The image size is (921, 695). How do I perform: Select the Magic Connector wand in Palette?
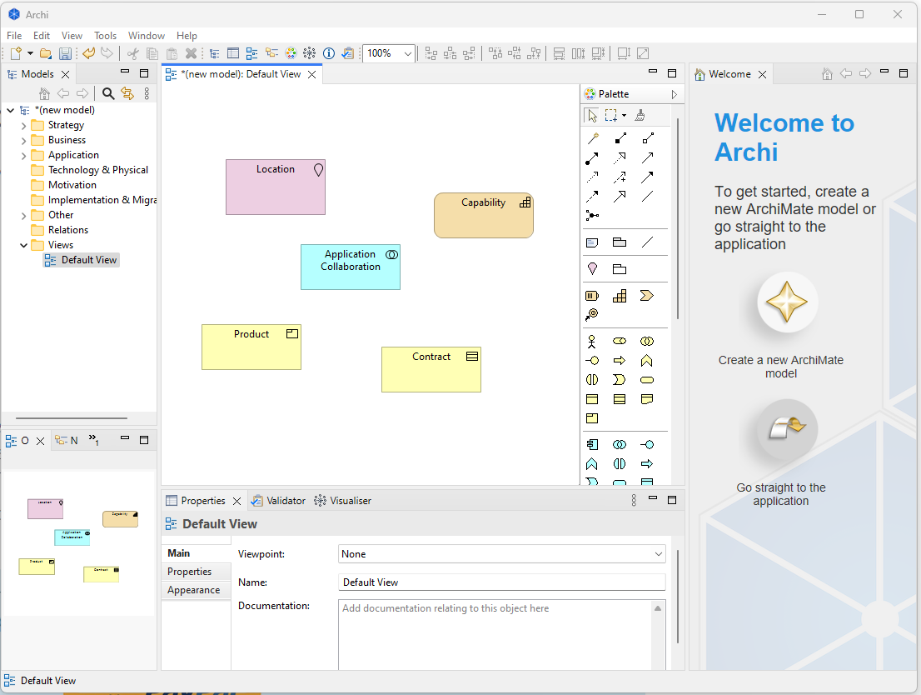(x=593, y=139)
